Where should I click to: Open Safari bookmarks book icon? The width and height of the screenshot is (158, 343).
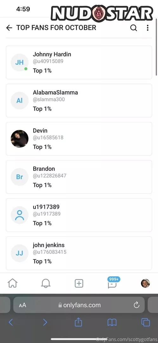112,322
